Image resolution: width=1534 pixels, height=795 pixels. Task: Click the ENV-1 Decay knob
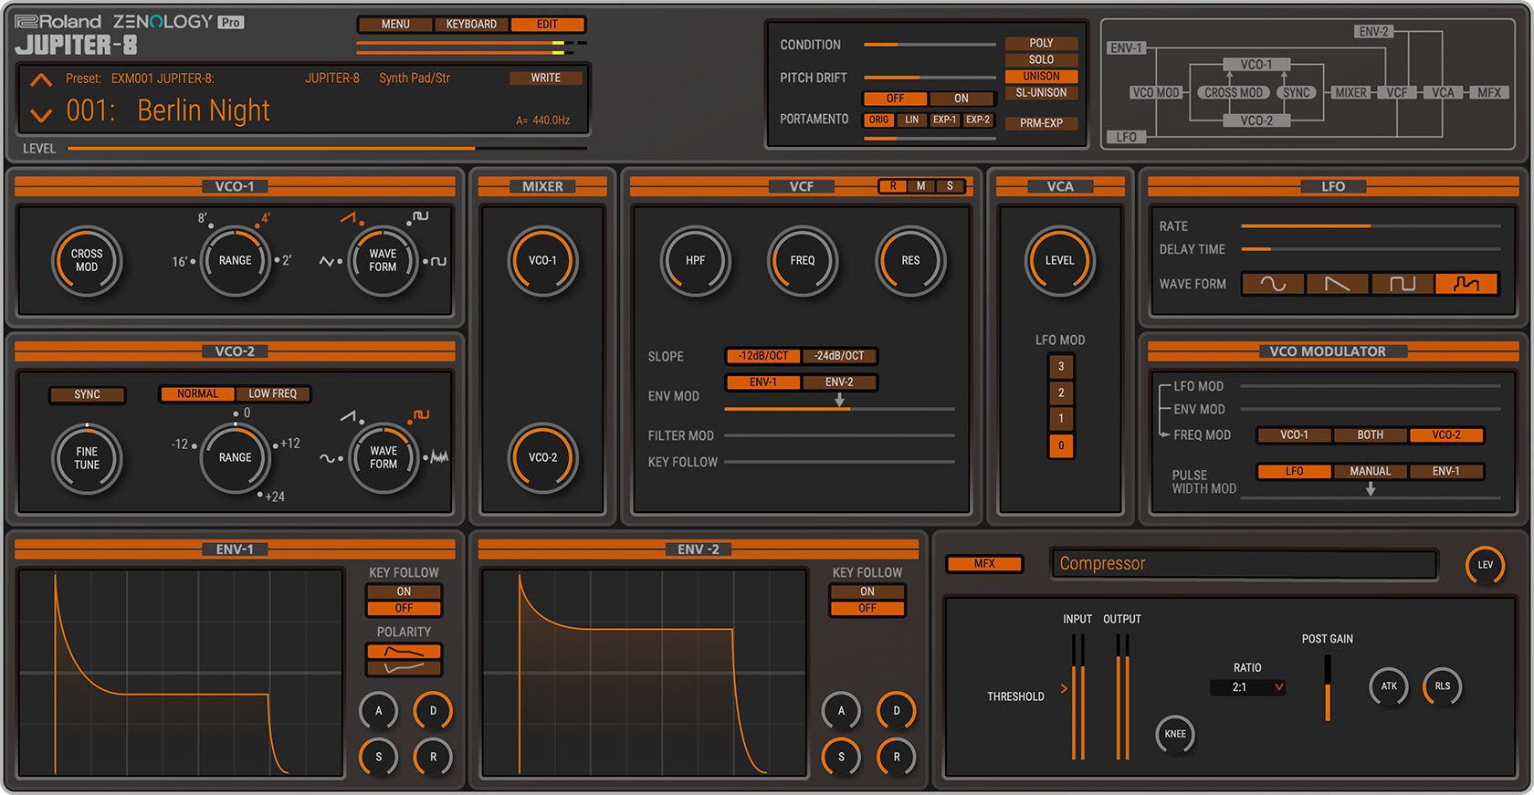pyautogui.click(x=433, y=711)
